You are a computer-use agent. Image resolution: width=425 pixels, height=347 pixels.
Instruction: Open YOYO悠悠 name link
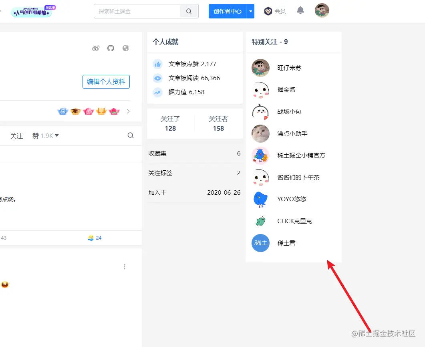coord(292,199)
